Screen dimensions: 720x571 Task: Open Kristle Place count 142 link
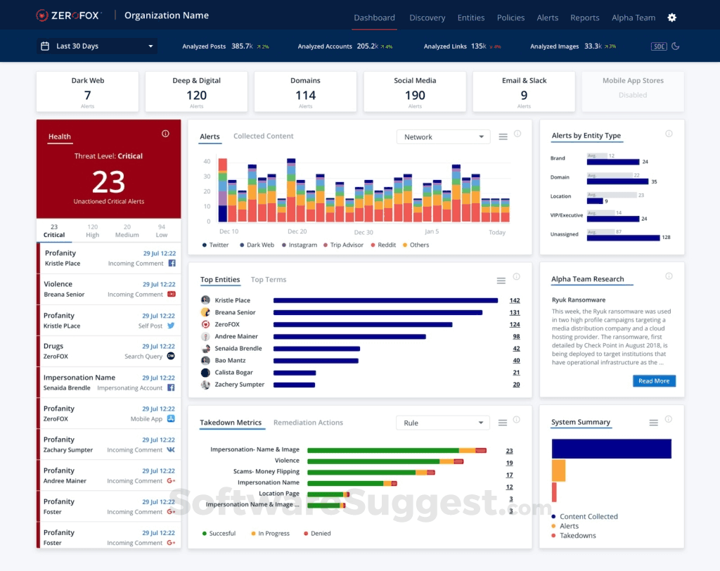pyautogui.click(x=514, y=300)
